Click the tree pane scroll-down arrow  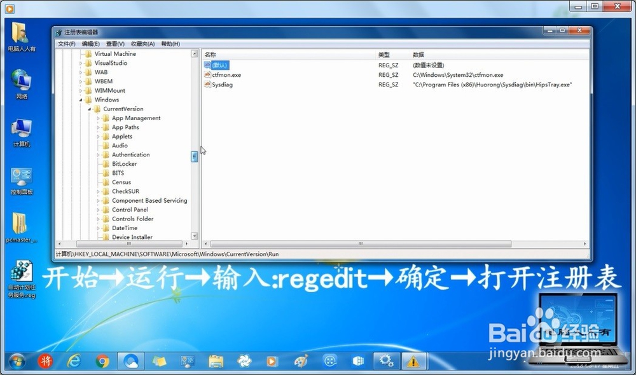[x=194, y=236]
